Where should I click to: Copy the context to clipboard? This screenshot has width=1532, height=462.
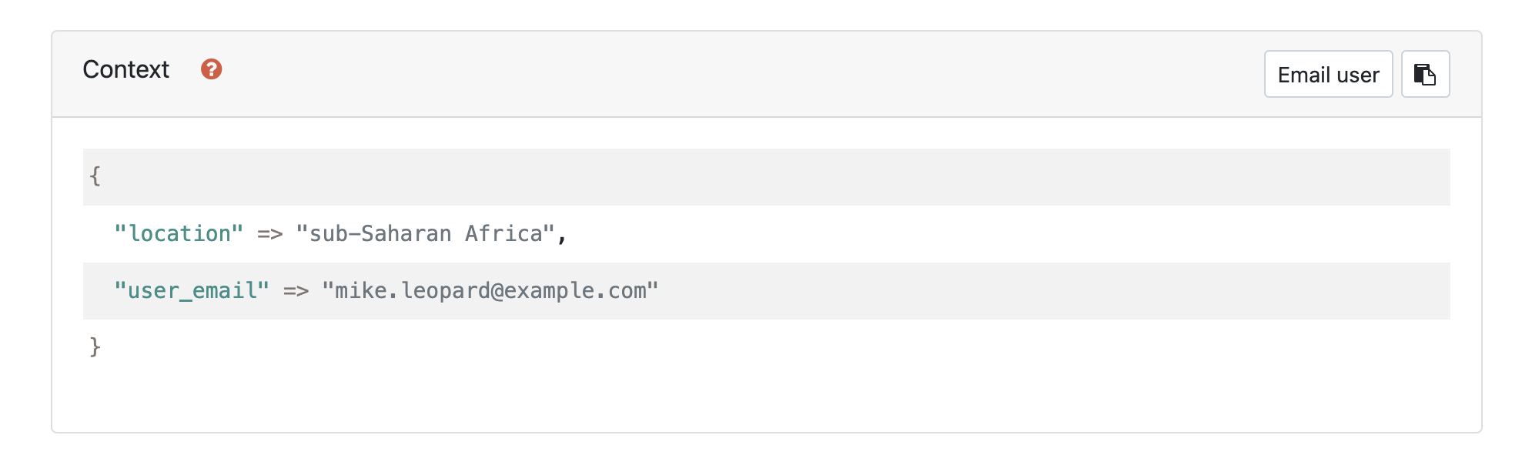[x=1425, y=75]
